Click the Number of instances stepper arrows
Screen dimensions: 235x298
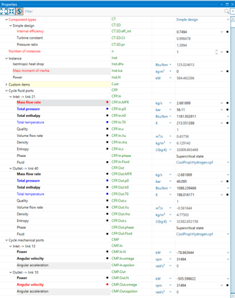216,52
